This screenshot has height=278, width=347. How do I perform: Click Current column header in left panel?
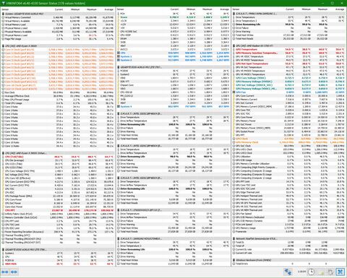pos(59,9)
